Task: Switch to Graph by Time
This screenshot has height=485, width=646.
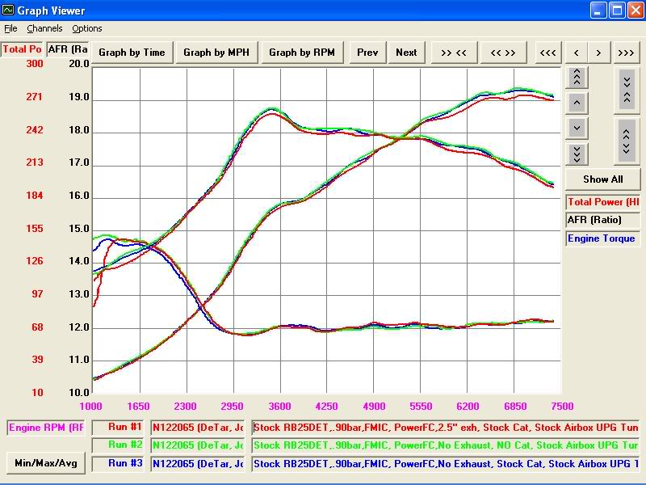Action: [x=132, y=53]
